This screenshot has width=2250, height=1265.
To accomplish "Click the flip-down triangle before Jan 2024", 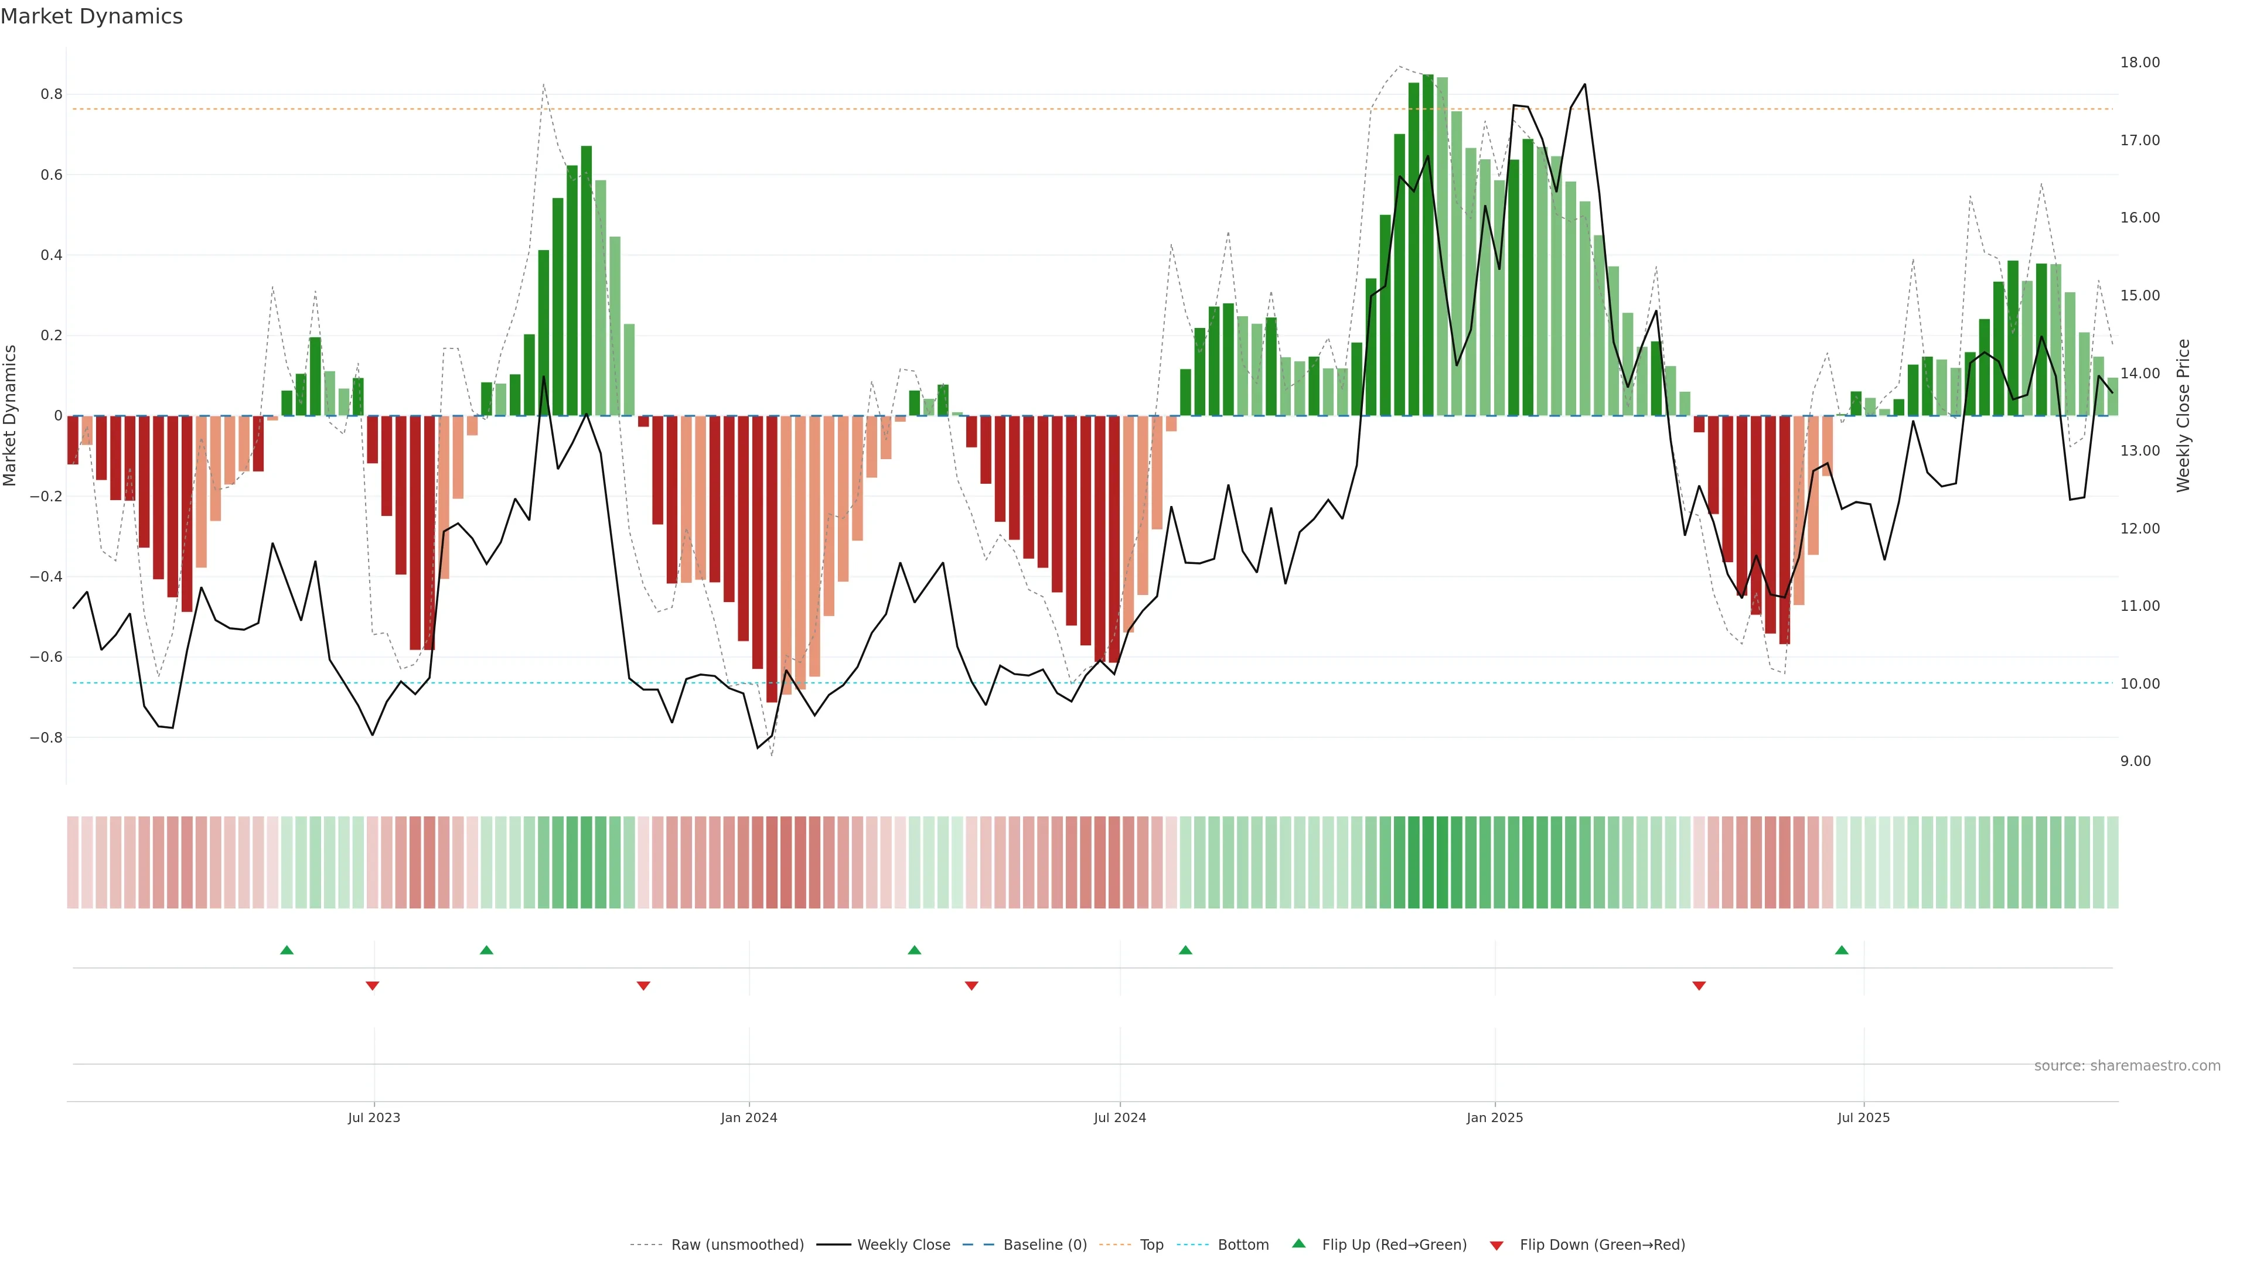I will tap(644, 986).
